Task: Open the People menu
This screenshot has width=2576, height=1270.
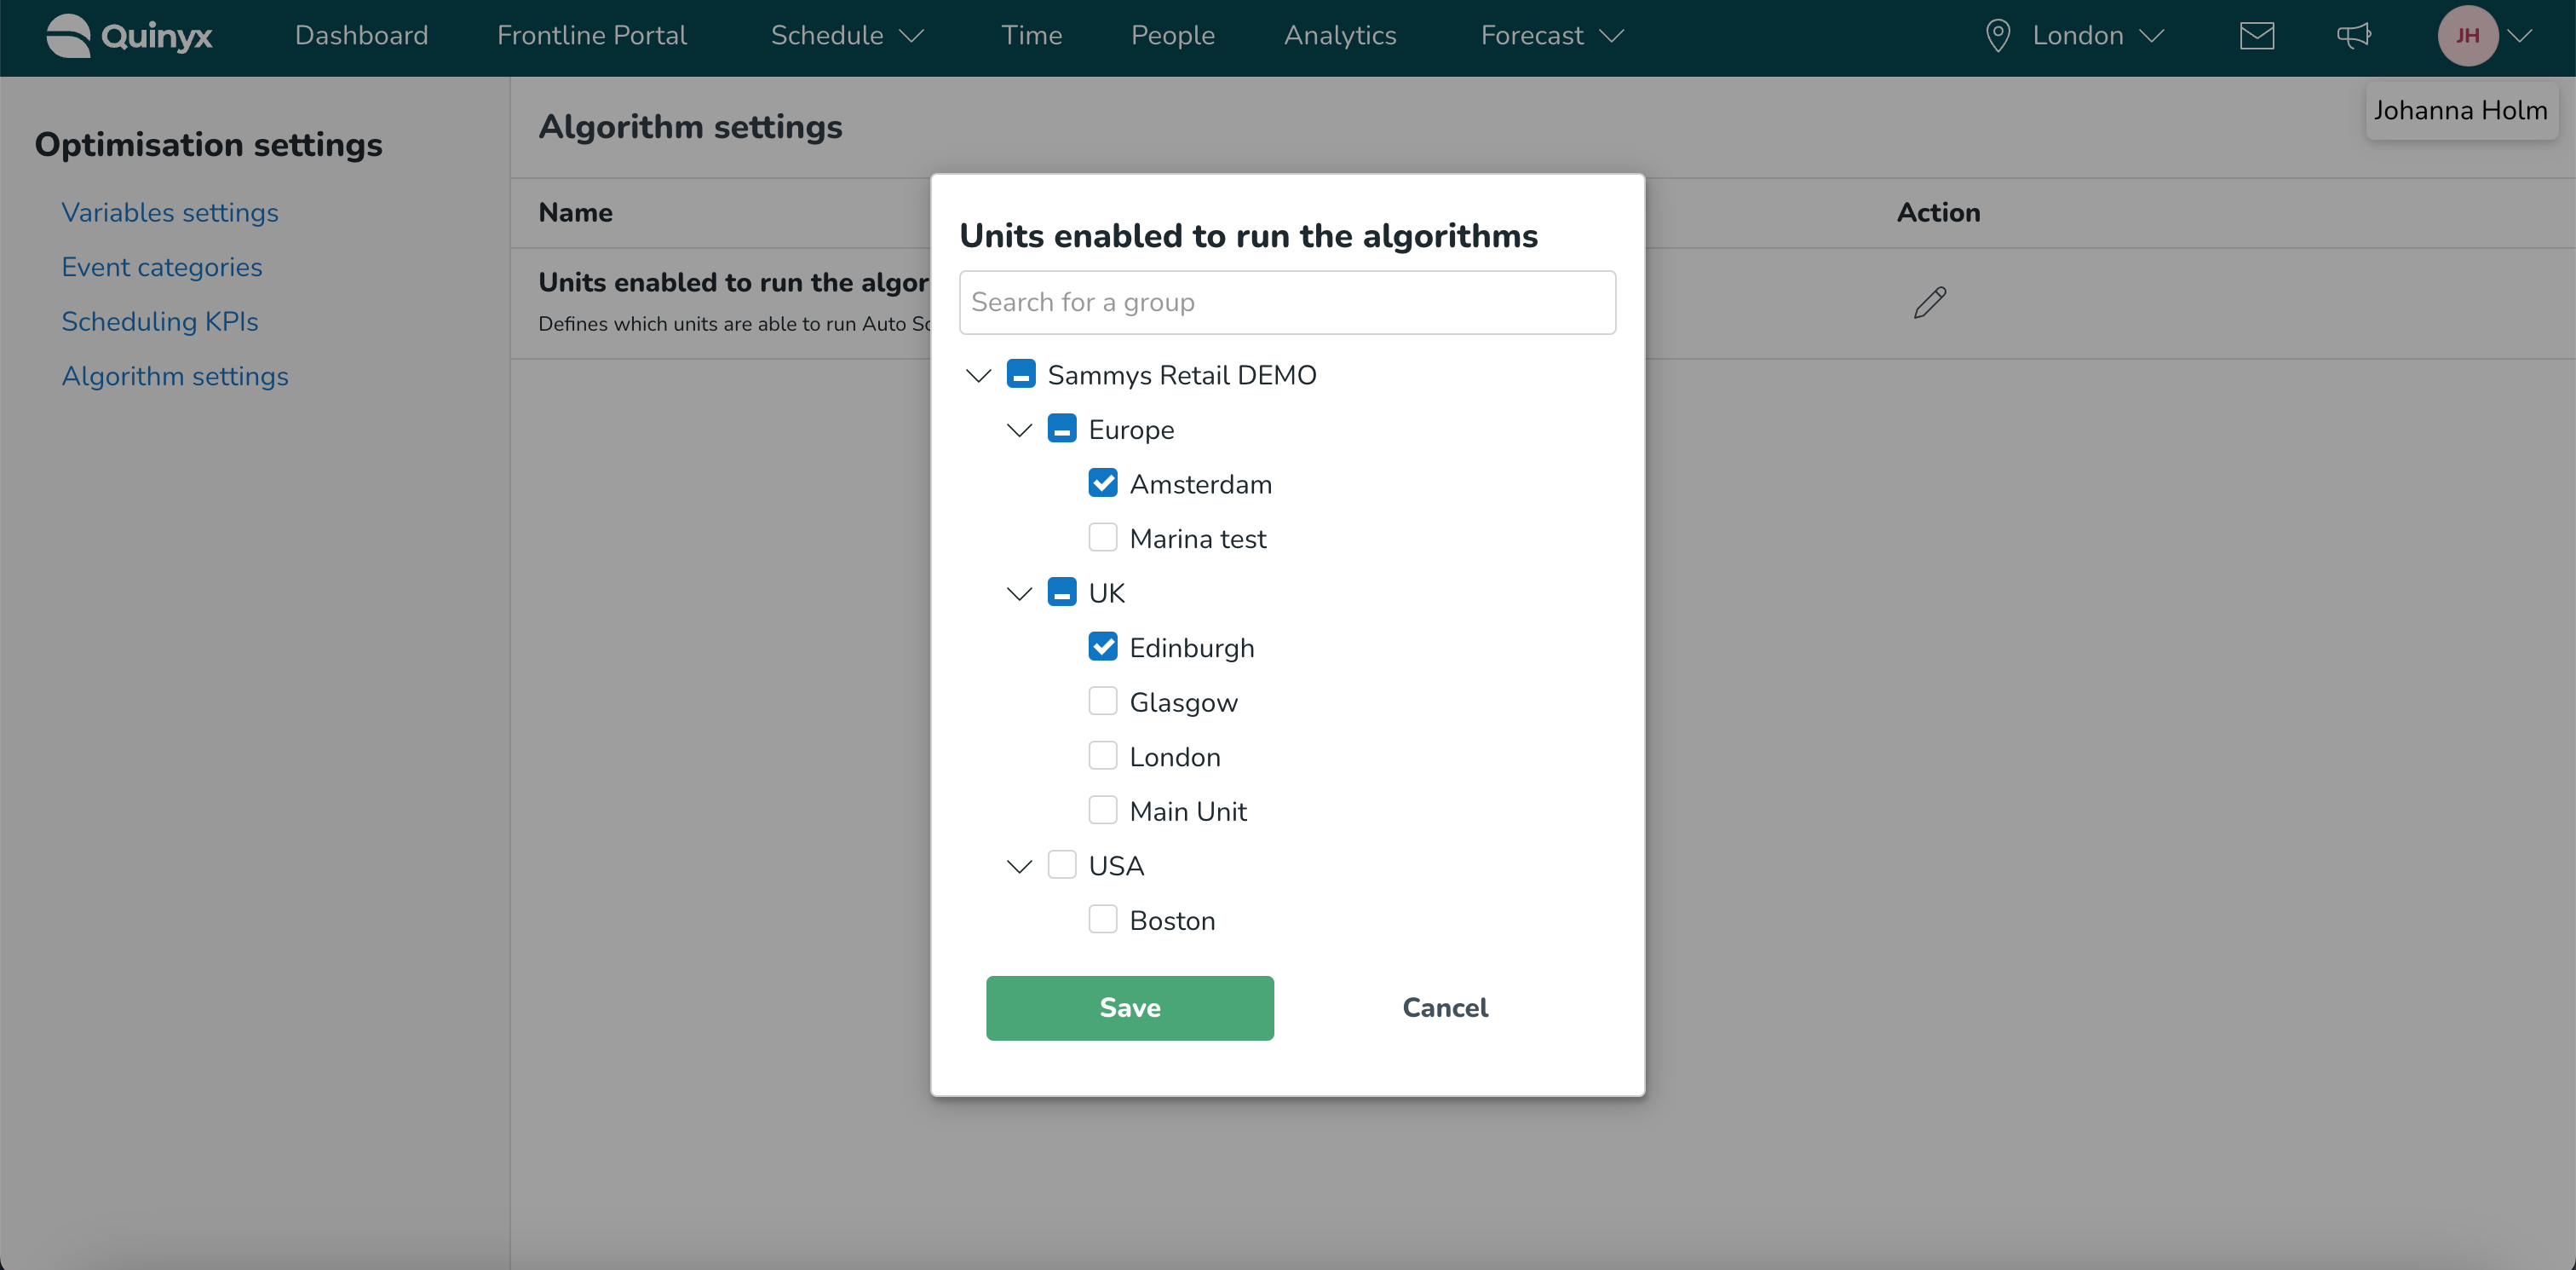Action: (1172, 36)
